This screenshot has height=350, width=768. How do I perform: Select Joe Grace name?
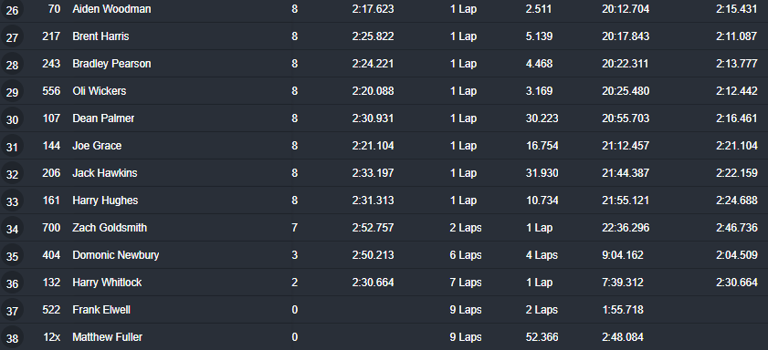(97, 146)
